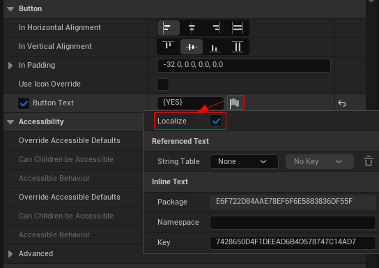The image size is (379, 268).
Task: Select the In Horizontal Alignment label
Action: coord(60,28)
